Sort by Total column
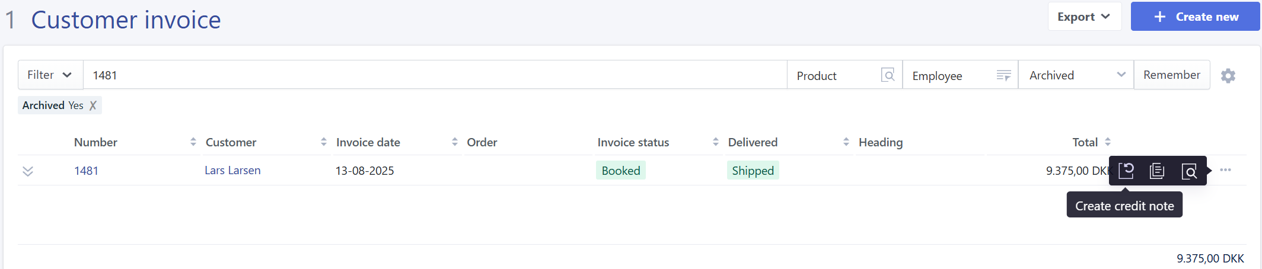This screenshot has width=1262, height=269. 1108,142
